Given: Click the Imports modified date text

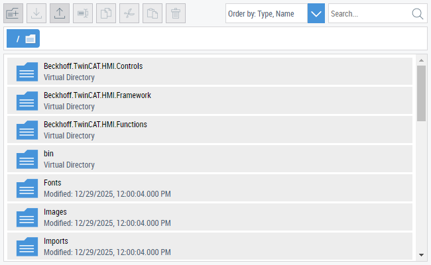Looking at the screenshot, I should click(x=107, y=252).
